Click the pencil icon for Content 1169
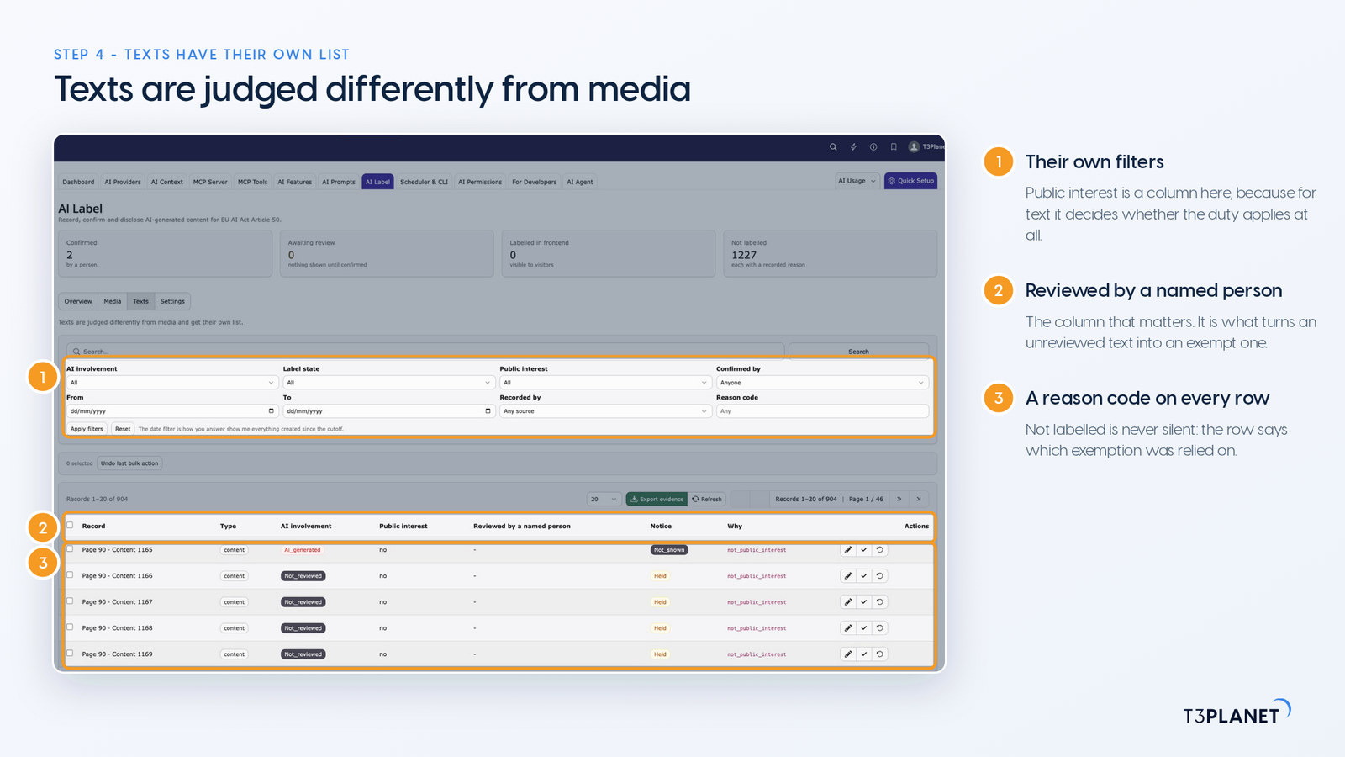 (x=848, y=654)
